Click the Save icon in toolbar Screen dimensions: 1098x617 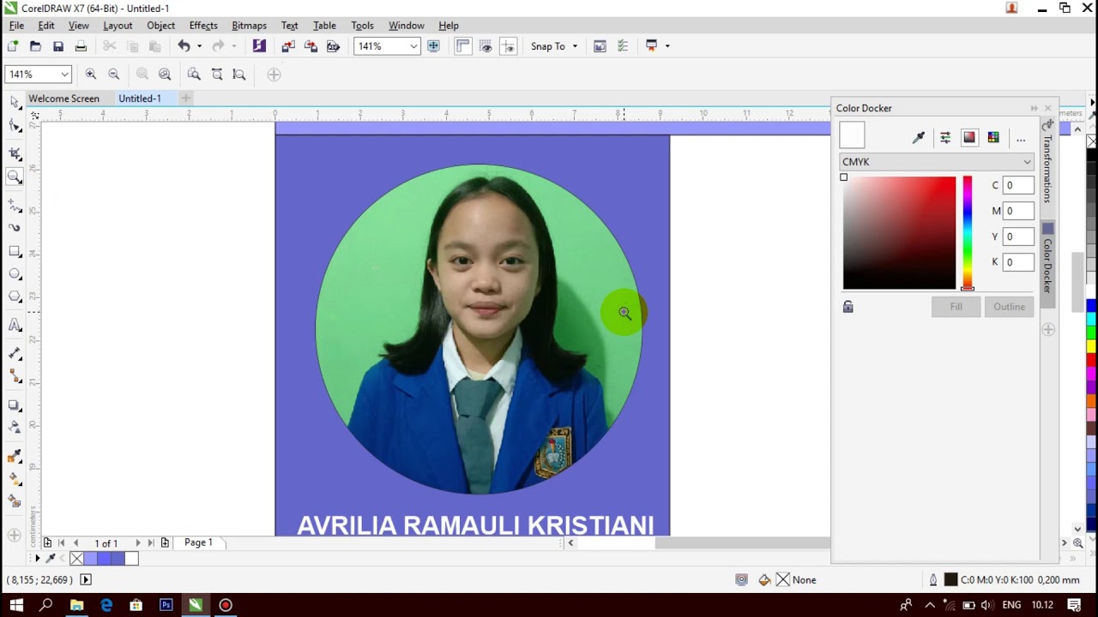tap(58, 46)
